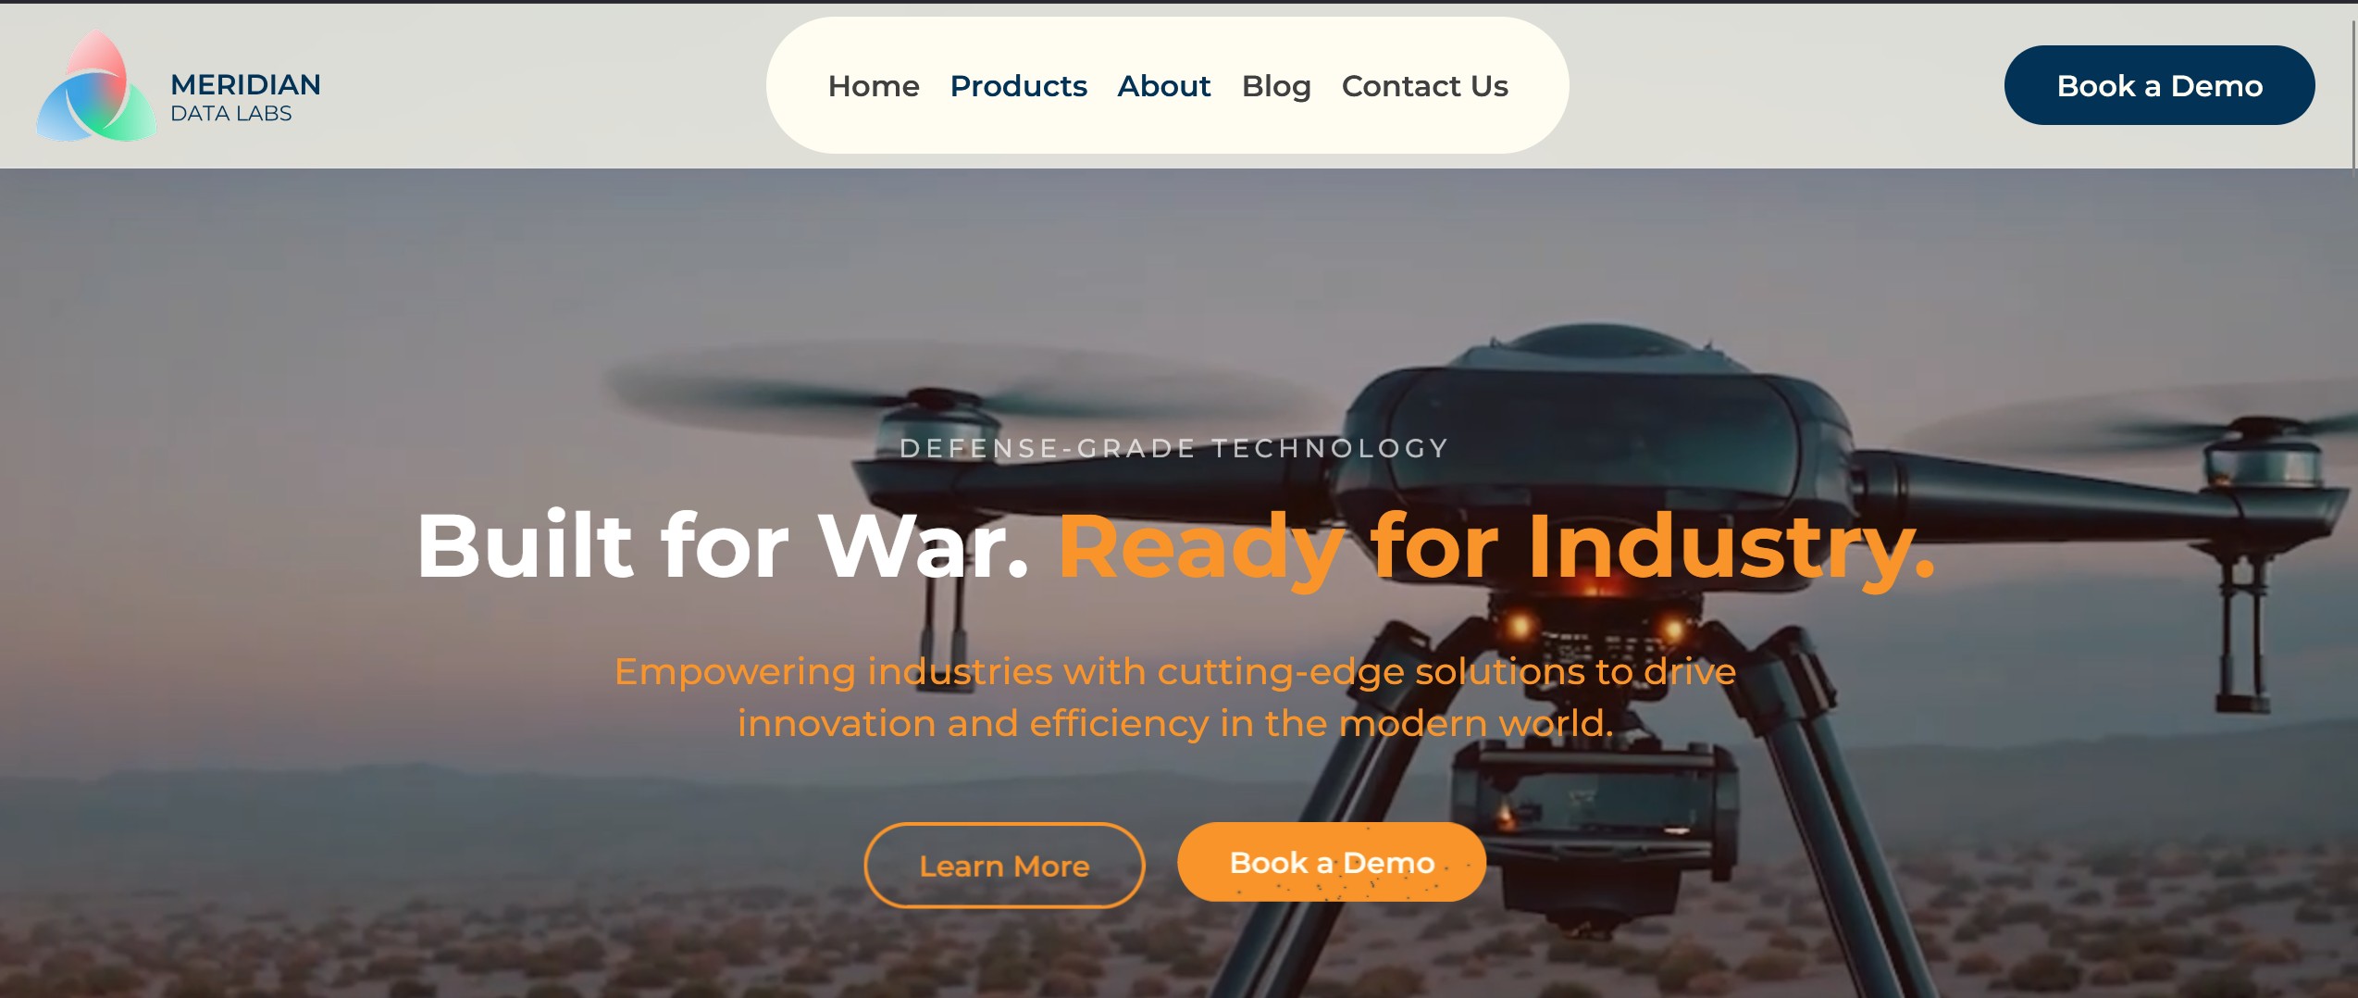This screenshot has height=998, width=2358.
Task: Open the About navigation item
Action: 1163,86
